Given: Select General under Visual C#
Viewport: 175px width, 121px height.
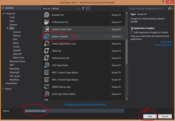Looking at the screenshot, I should (x=13, y=25).
